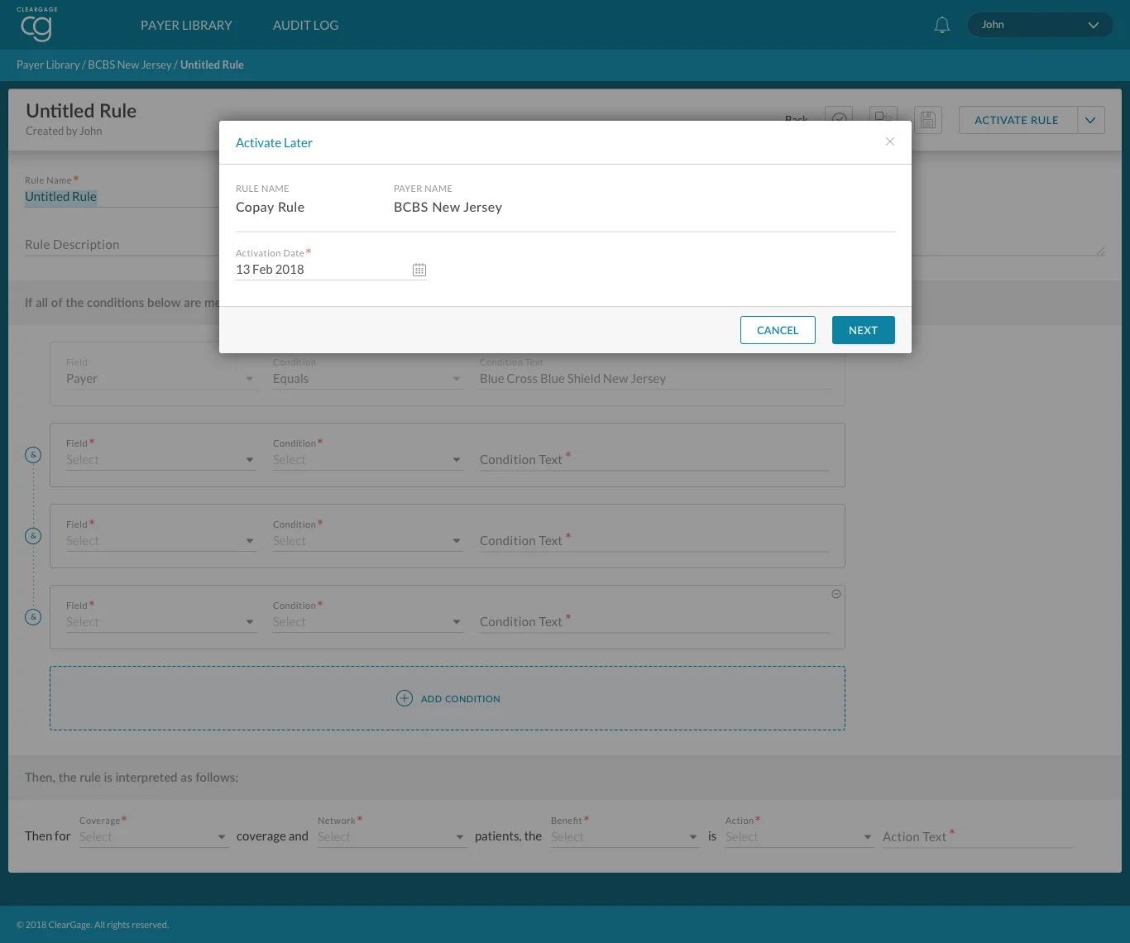Open the Equals condition dropdown
This screenshot has width=1130, height=943.
tap(368, 379)
